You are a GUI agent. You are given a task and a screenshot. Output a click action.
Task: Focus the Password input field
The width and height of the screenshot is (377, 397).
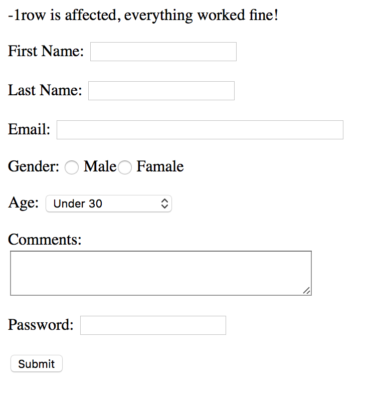coord(153,325)
